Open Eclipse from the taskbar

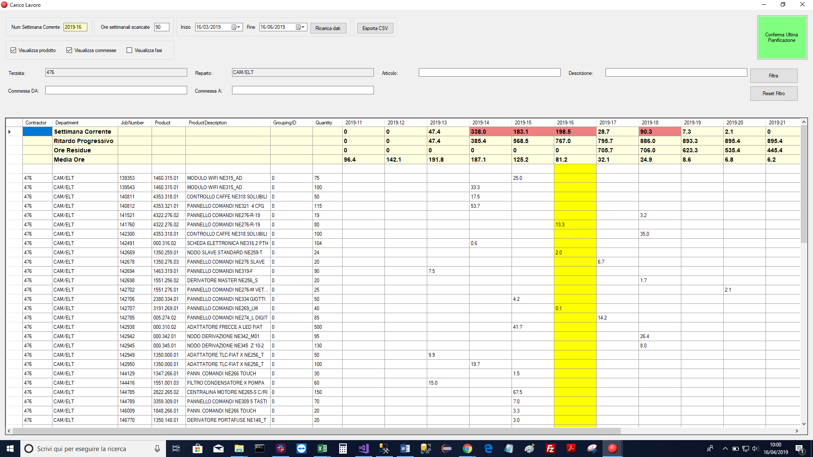pyautogui.click(x=447, y=449)
